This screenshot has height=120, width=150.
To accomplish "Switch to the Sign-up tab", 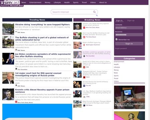I will click(x=131, y=21).
